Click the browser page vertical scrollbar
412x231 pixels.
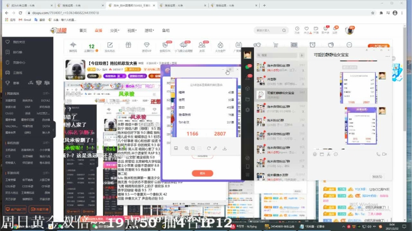(406, 79)
